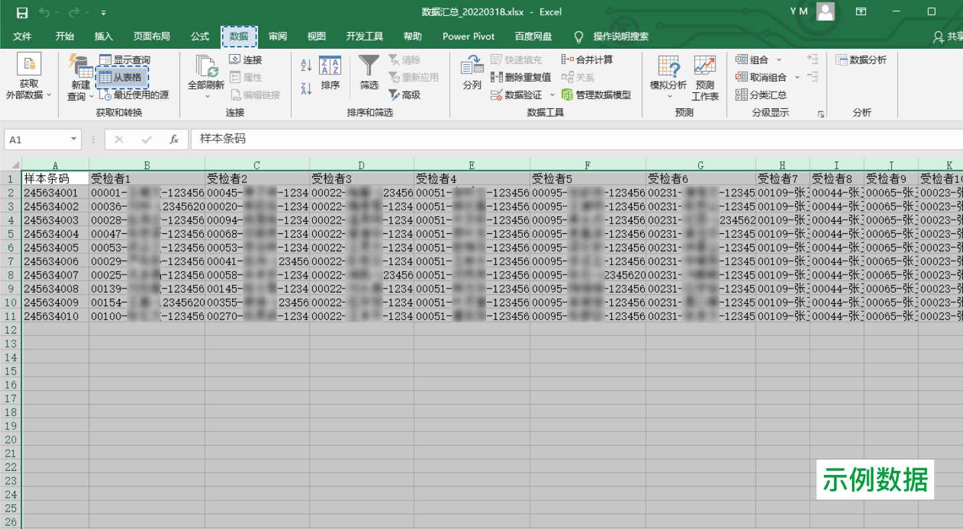This screenshot has height=529, width=963.
Task: Click the 筛选 filter funnel icon
Action: pyautogui.click(x=368, y=67)
